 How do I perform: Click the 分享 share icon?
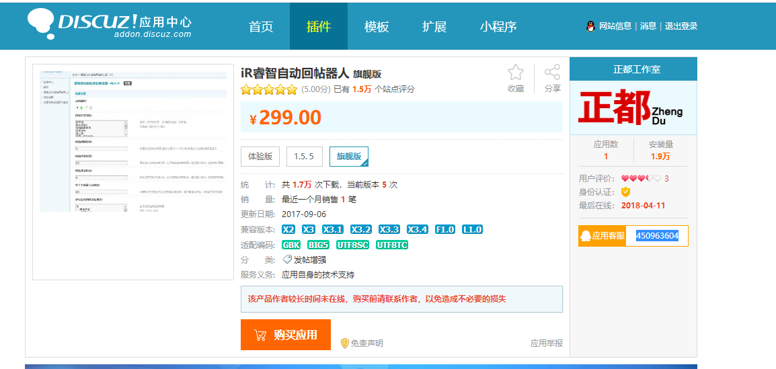[552, 72]
